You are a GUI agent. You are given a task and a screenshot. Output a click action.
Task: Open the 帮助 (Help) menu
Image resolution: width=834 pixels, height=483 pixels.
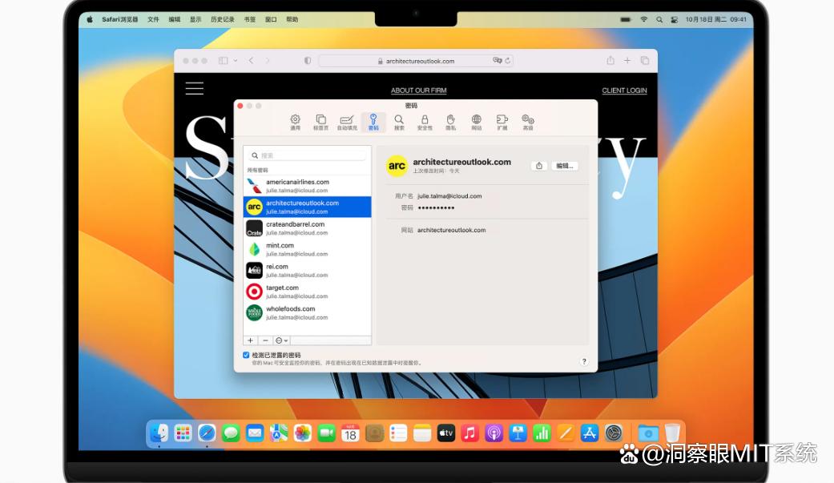(x=292, y=19)
